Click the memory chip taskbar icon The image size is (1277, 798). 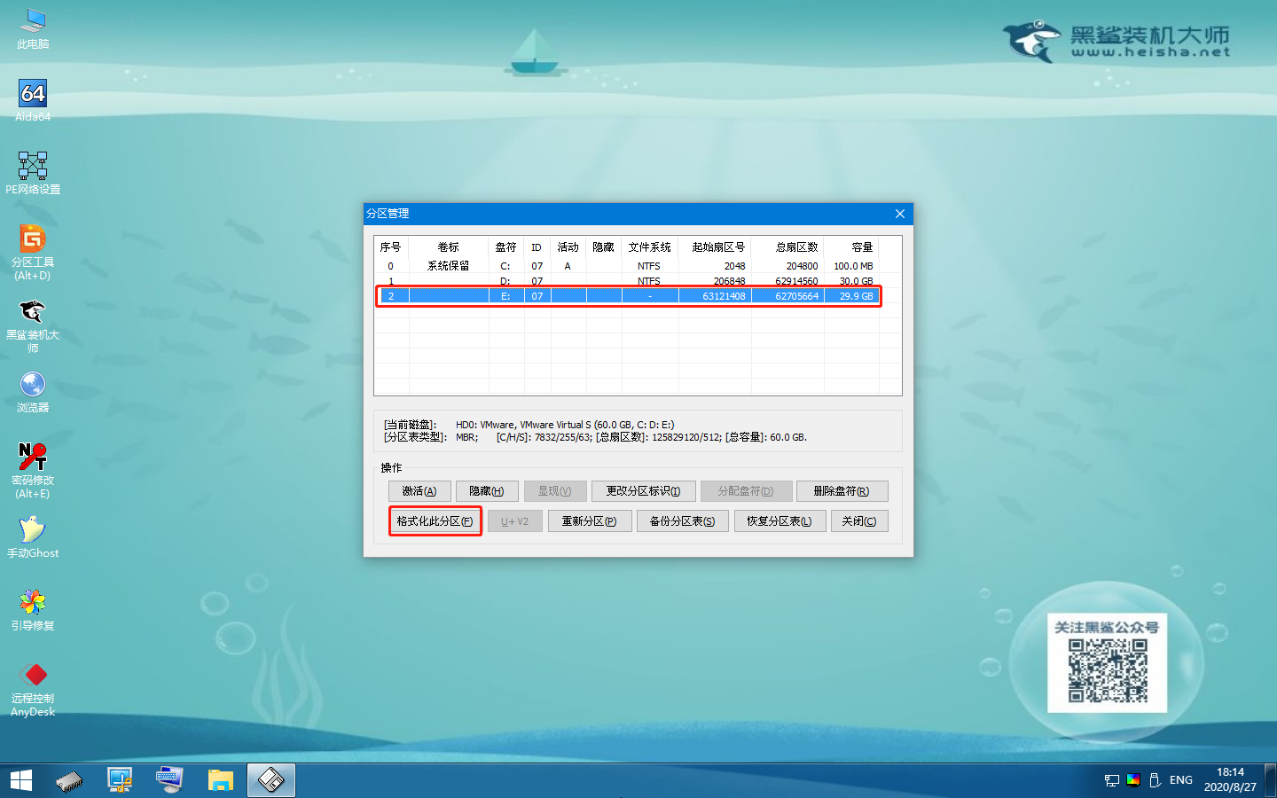[x=69, y=780]
